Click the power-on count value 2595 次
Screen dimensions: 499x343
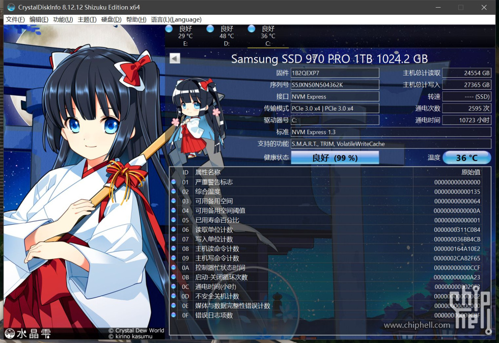coord(466,108)
